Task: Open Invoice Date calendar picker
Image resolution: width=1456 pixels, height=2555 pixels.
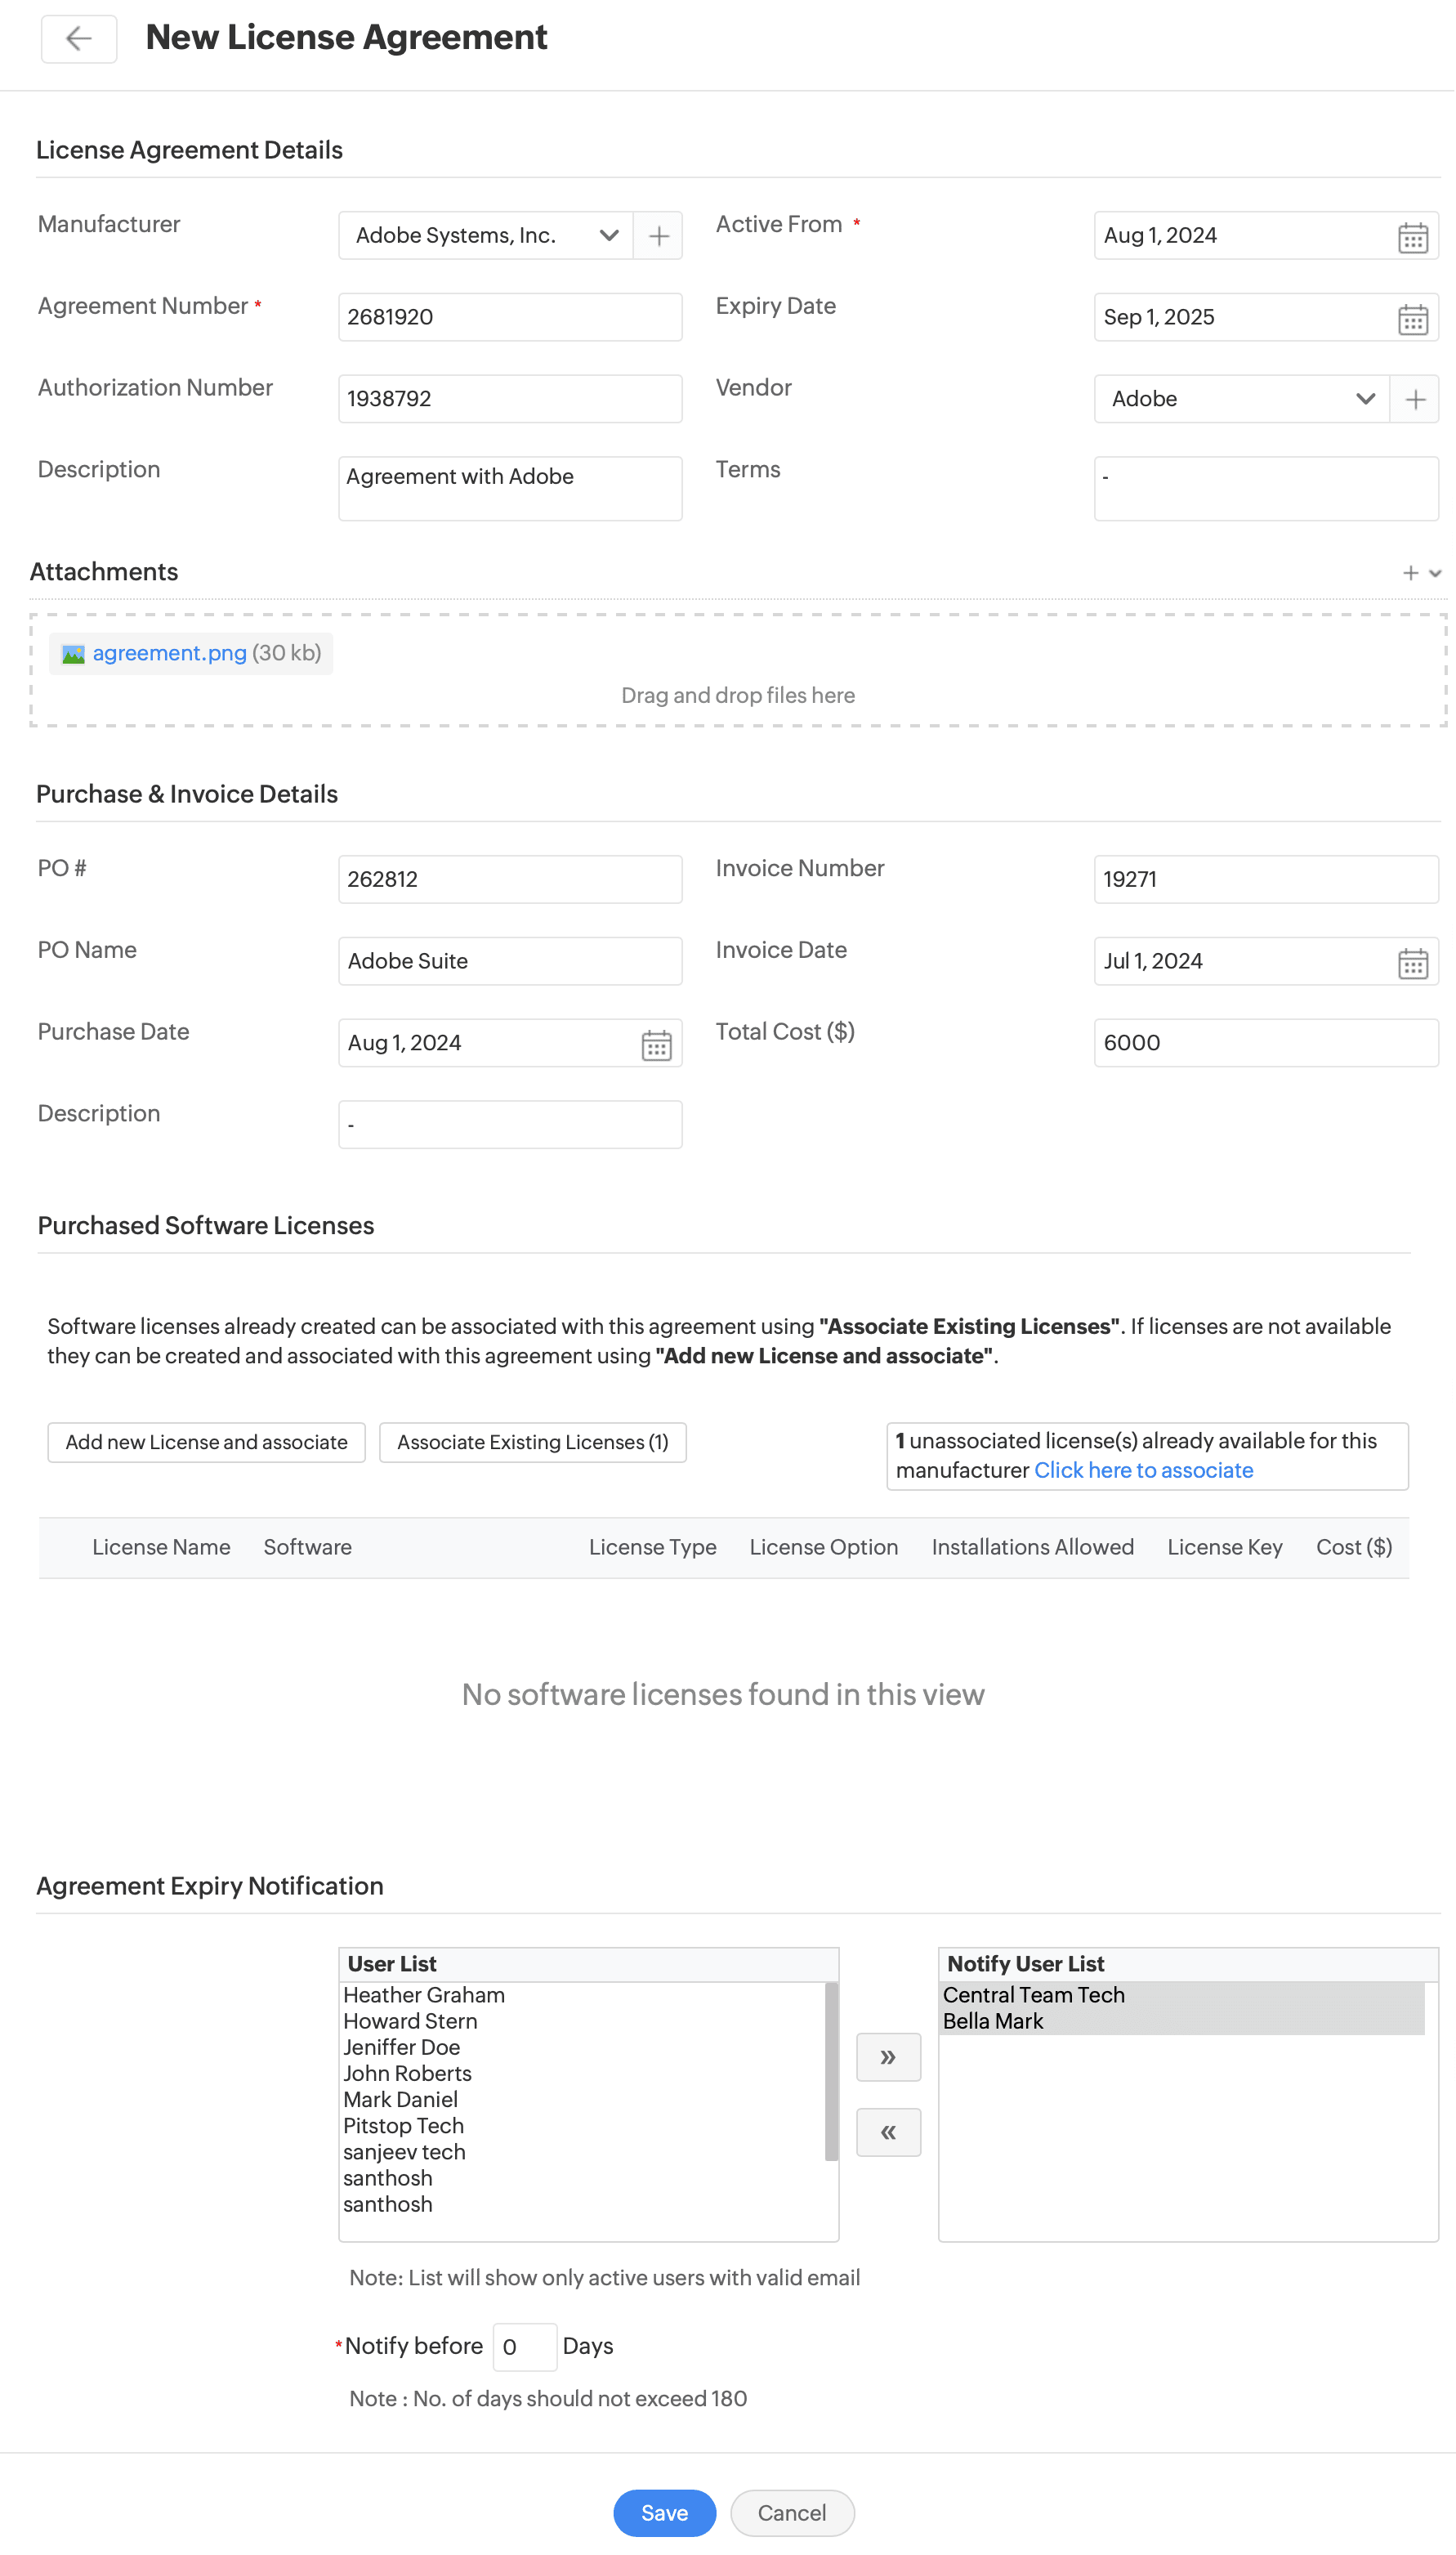Action: tap(1411, 963)
